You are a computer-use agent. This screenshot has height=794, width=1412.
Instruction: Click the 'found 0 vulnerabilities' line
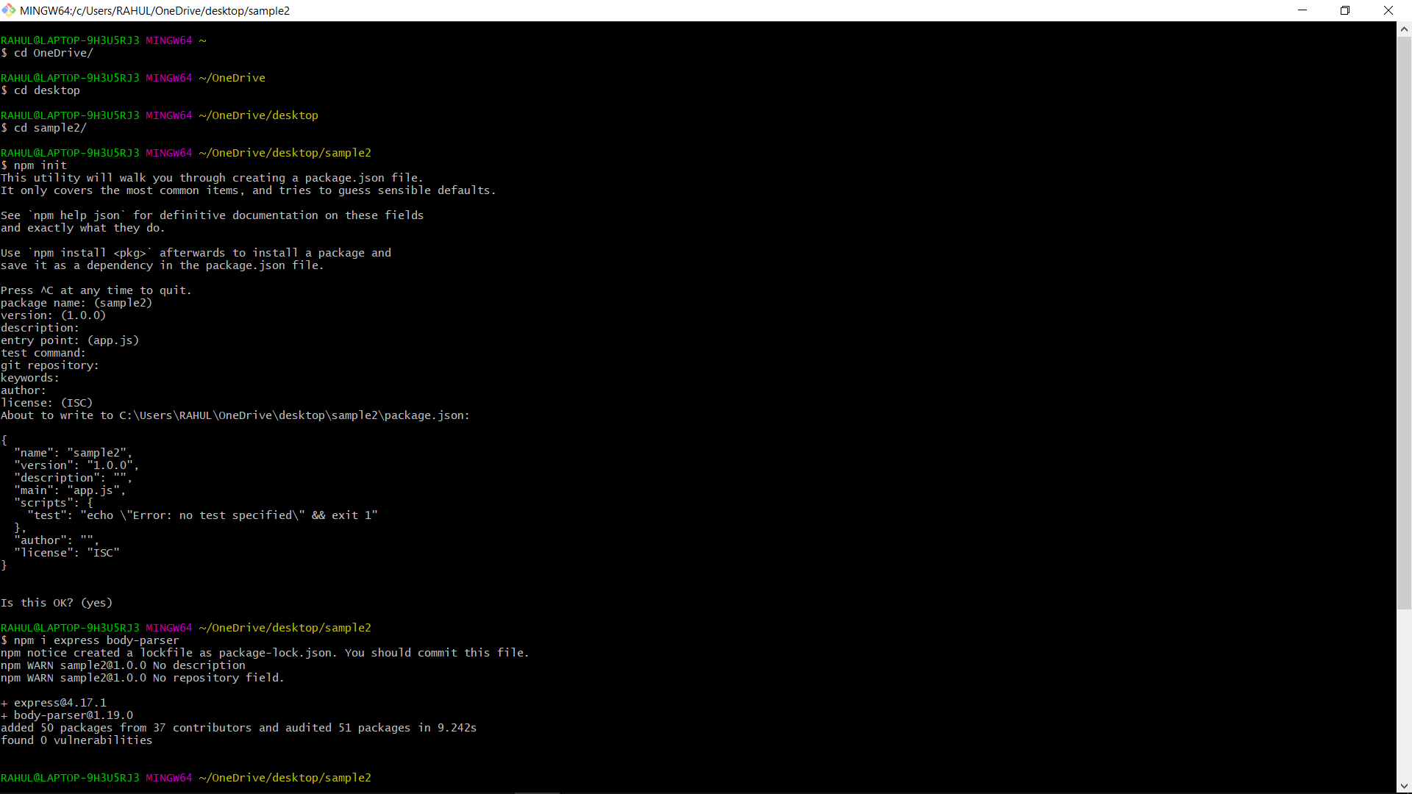click(x=76, y=740)
